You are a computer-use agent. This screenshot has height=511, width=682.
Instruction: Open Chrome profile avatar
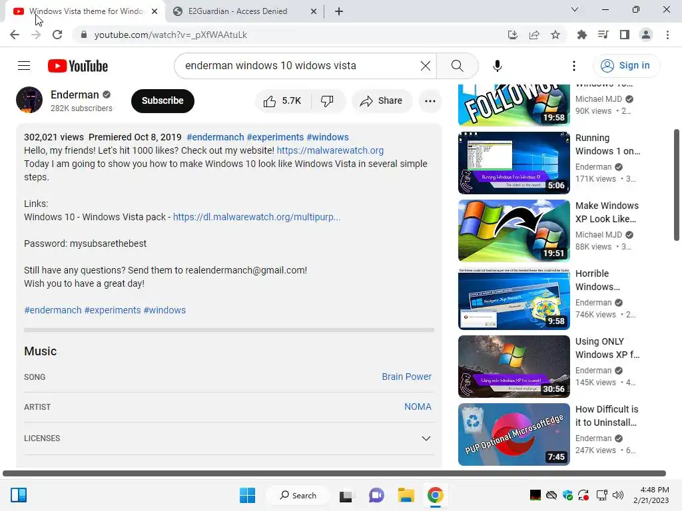point(646,35)
